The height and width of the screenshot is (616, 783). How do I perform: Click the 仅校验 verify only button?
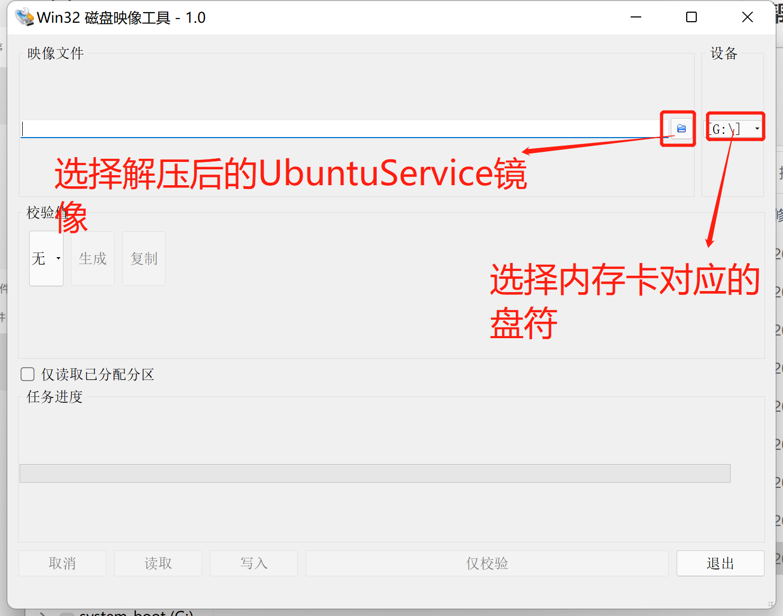tap(486, 563)
